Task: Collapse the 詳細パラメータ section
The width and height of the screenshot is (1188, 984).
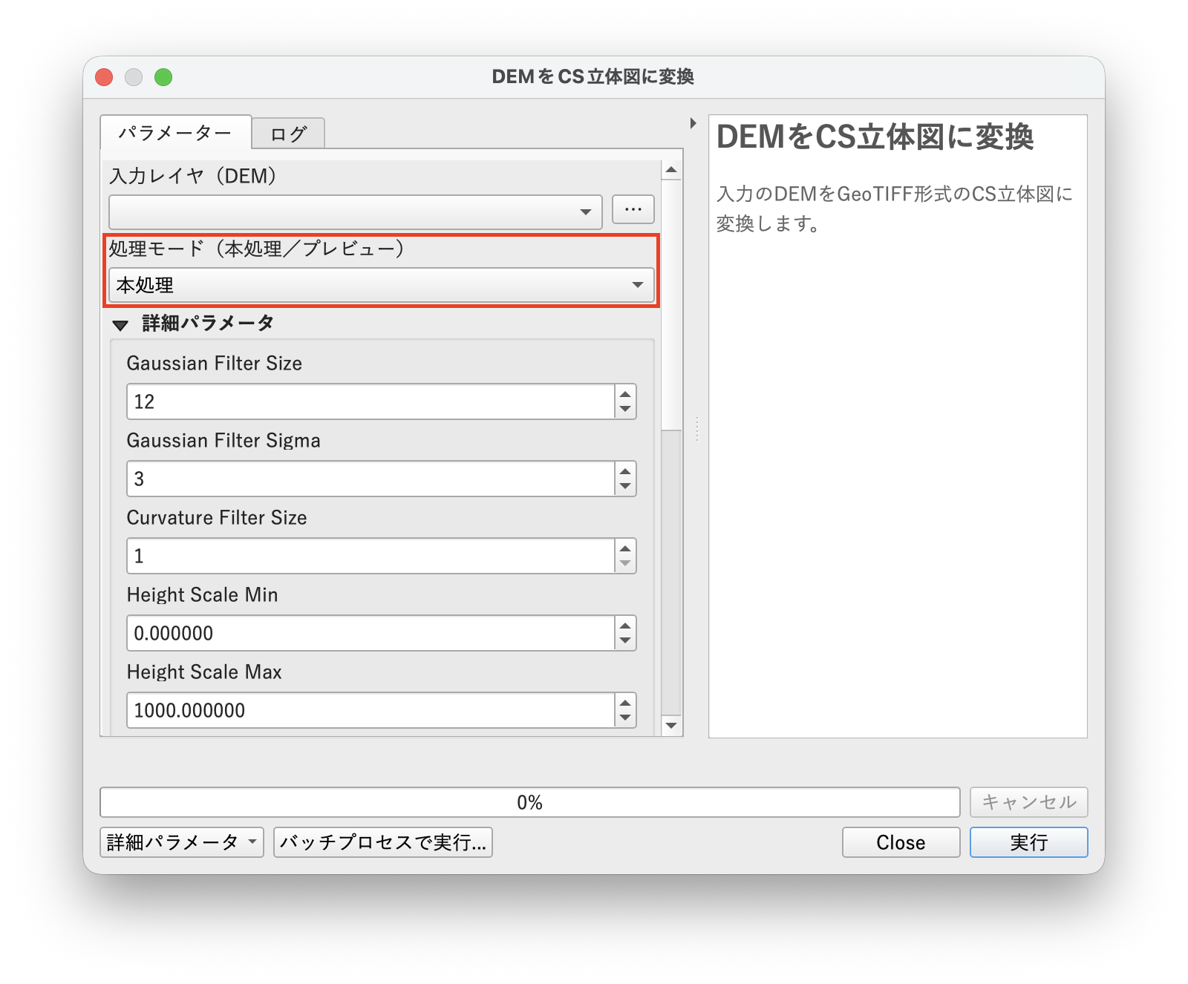Action: tap(121, 324)
